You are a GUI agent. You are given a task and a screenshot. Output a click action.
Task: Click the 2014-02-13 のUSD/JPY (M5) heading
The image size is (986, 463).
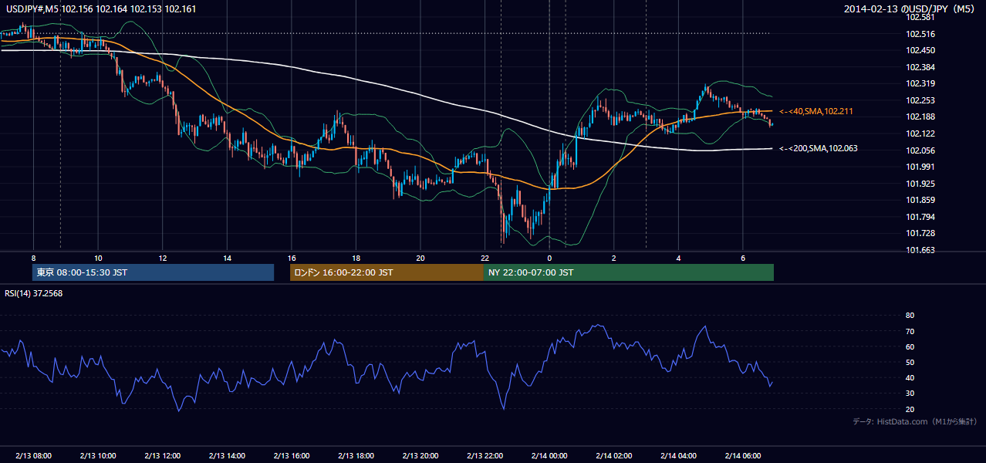click(x=910, y=9)
